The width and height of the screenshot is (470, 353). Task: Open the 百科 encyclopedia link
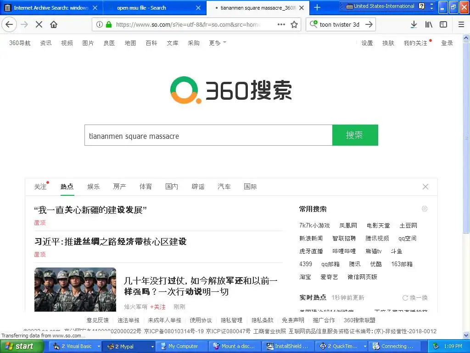(151, 43)
